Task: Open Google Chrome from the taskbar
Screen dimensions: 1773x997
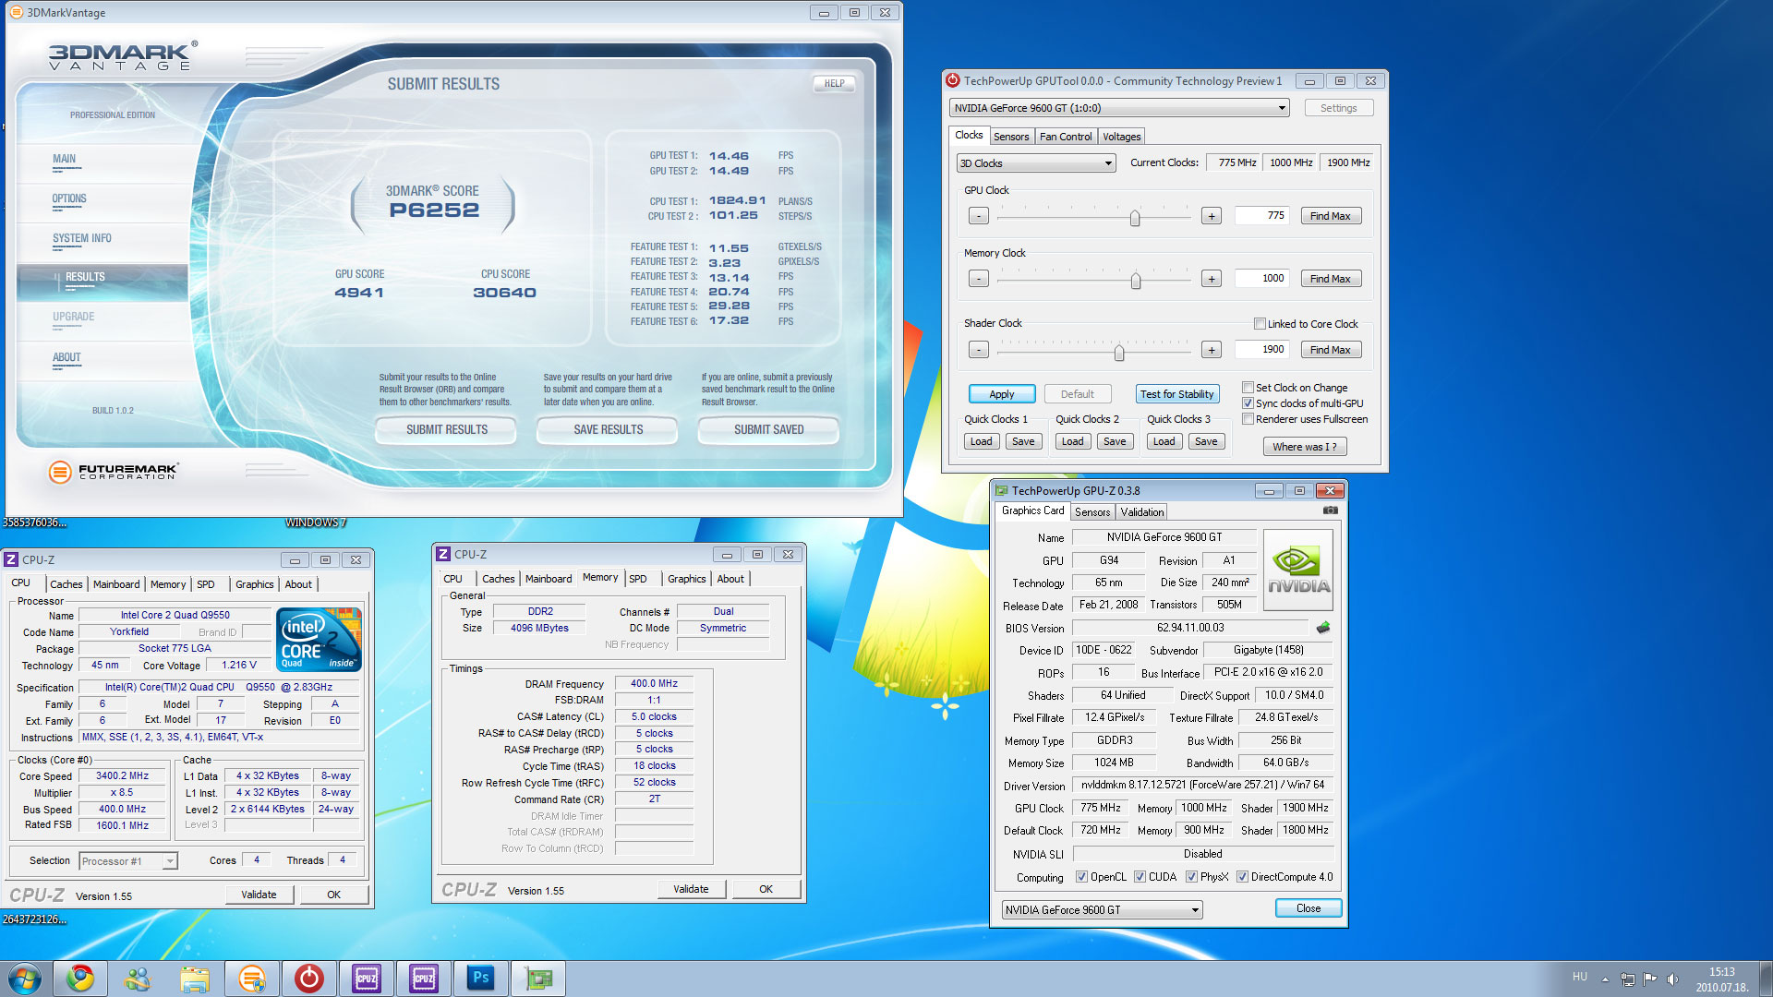Action: 80,979
